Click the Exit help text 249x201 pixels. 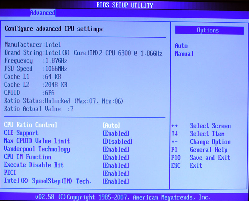[x=196, y=166]
